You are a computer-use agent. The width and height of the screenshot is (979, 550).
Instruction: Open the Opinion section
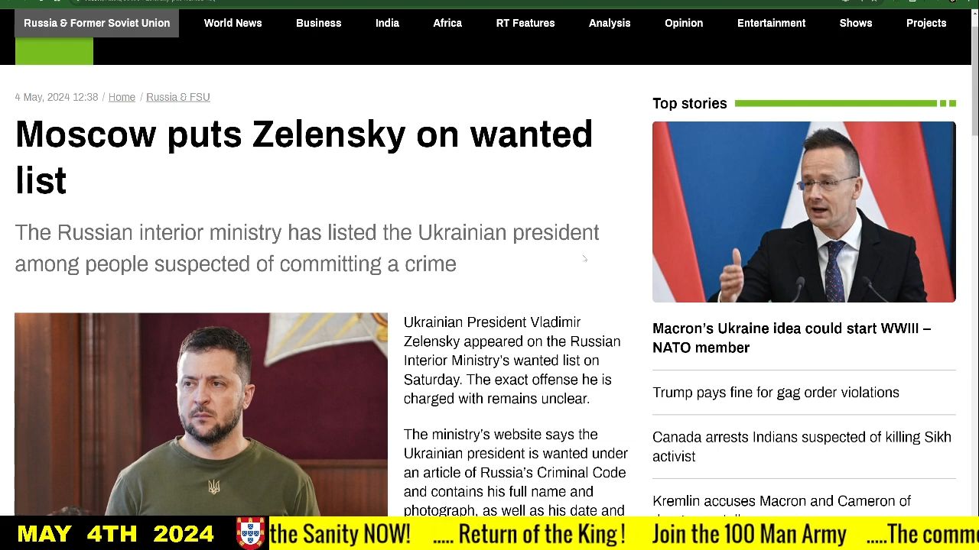pyautogui.click(x=684, y=23)
